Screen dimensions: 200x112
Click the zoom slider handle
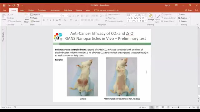[x=178, y=107]
